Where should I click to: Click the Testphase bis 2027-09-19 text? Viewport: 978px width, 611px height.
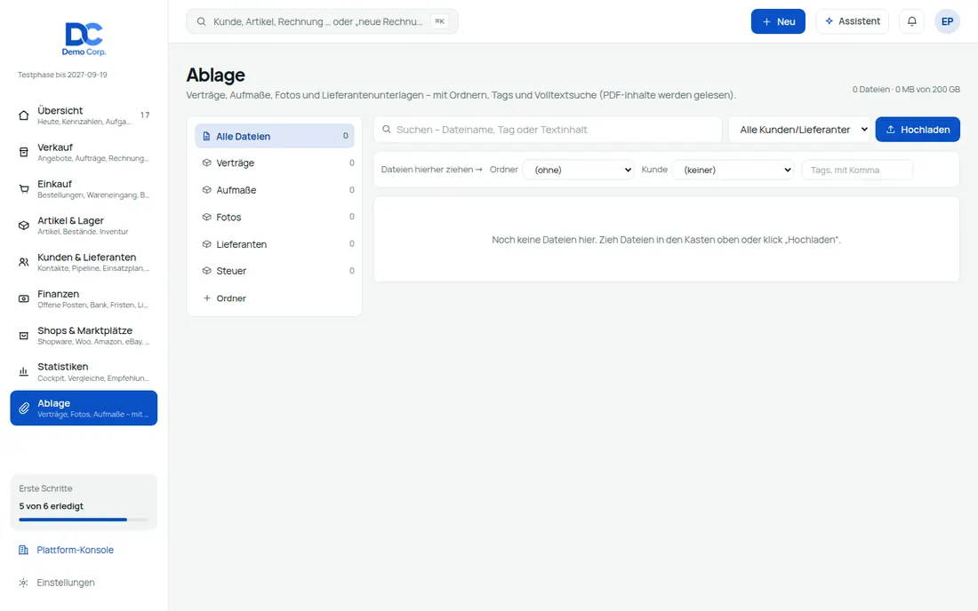62,75
